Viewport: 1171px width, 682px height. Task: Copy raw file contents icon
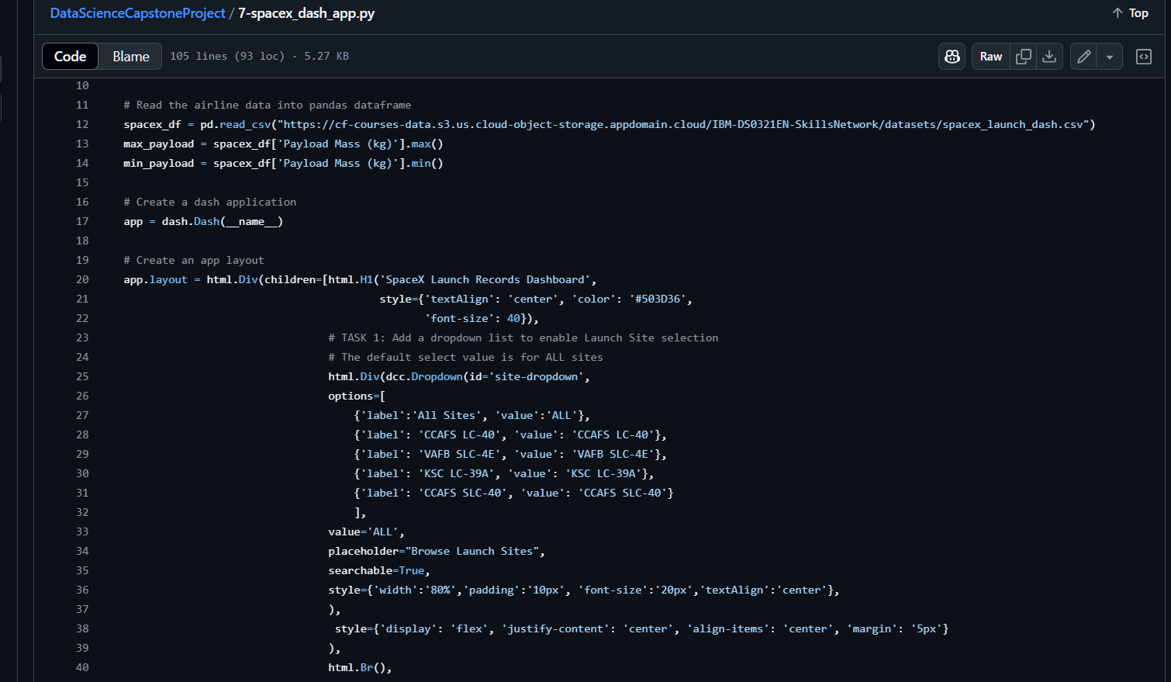click(x=1024, y=57)
